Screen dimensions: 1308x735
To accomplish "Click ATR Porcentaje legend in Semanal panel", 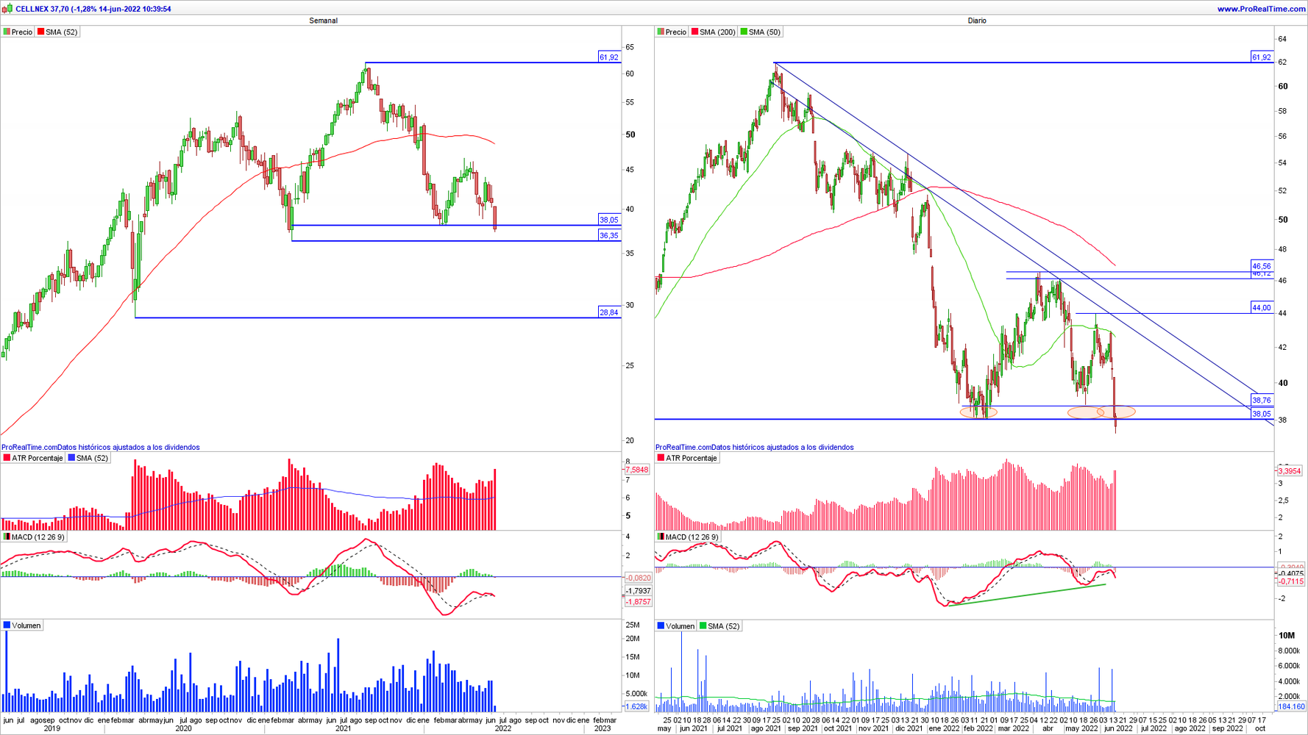I will coord(33,458).
